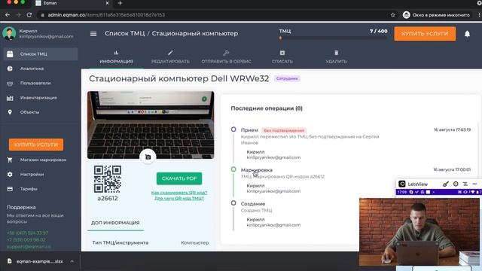The image size is (482, 271).
Task: Open the hamburger menu icon
Action: [x=93, y=34]
